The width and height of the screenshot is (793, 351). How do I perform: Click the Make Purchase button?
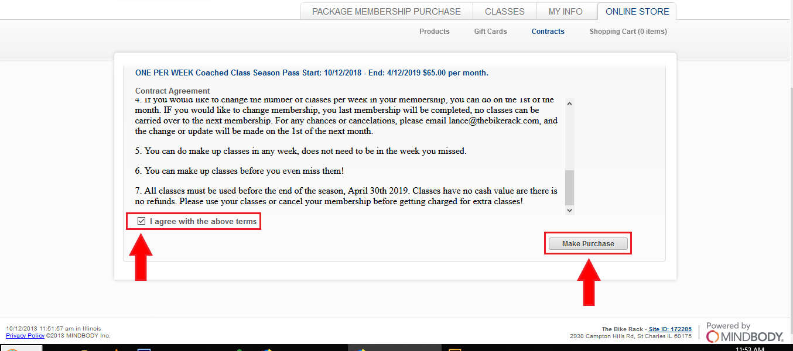(x=588, y=244)
